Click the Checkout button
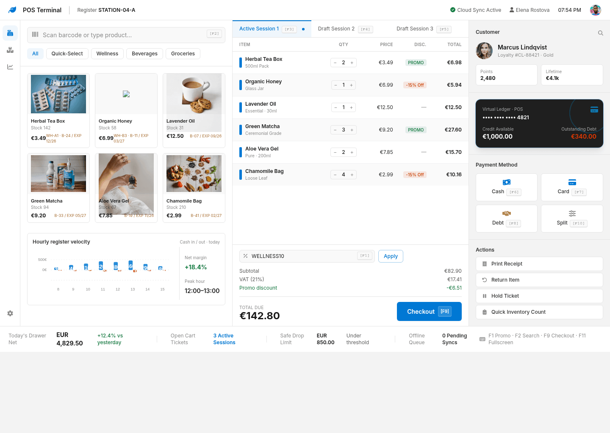 point(429,311)
